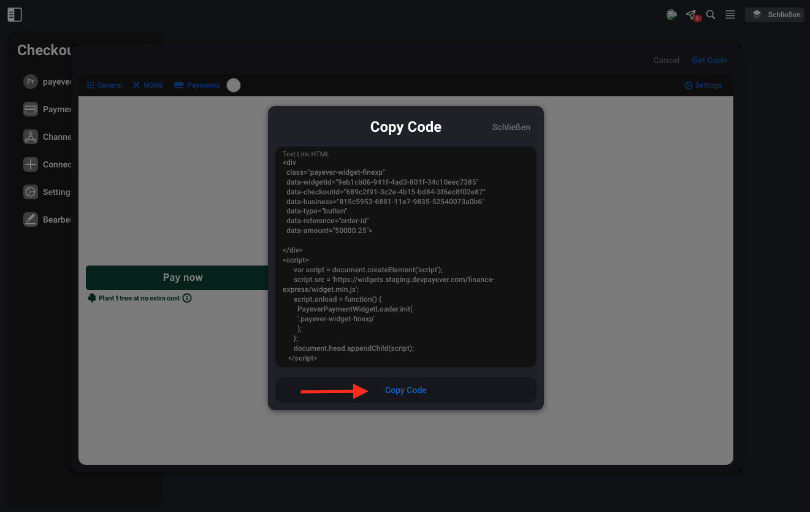Open Bearbeiten edit icon in sidebar
Image resolution: width=810 pixels, height=512 pixels.
click(x=31, y=220)
